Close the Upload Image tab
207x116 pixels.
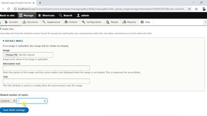(34, 3)
